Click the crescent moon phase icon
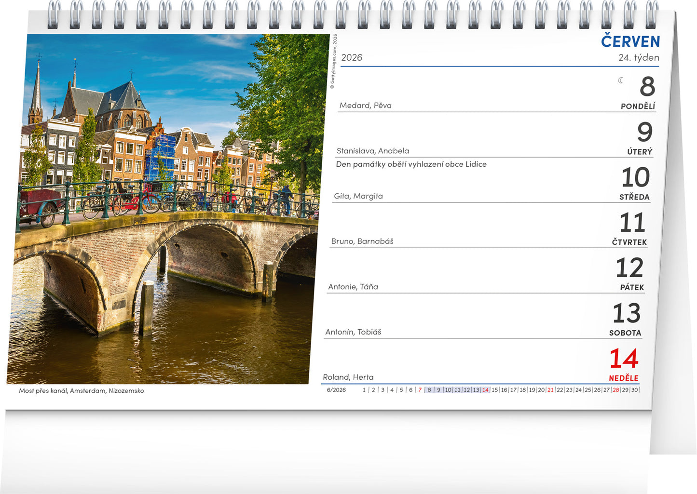 (x=621, y=80)
